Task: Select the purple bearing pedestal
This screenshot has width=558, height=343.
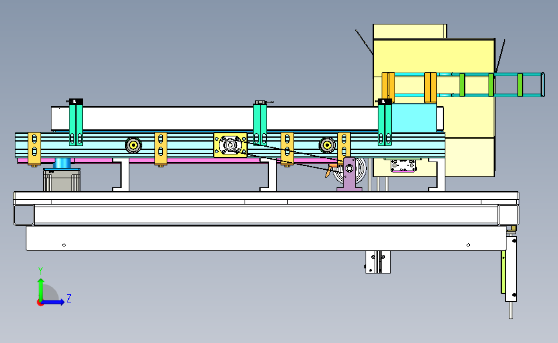Action: [349, 174]
